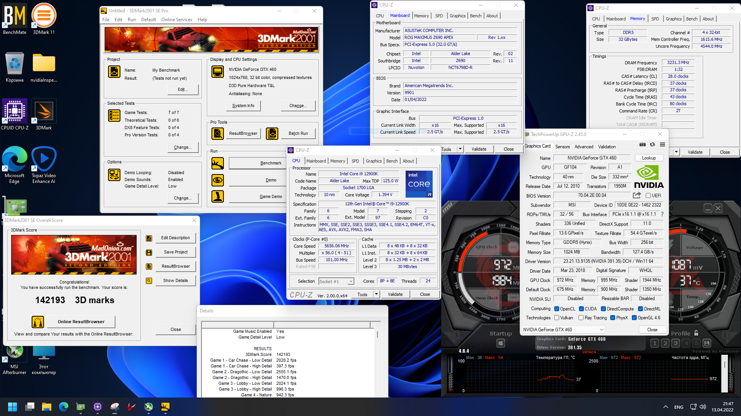Click the Online ResultBrowser trees icon
This screenshot has width=741, height=416.
pos(38,322)
